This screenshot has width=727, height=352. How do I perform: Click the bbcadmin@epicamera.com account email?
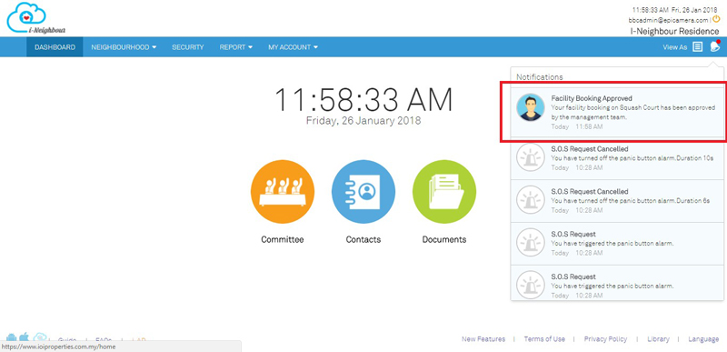(x=669, y=20)
